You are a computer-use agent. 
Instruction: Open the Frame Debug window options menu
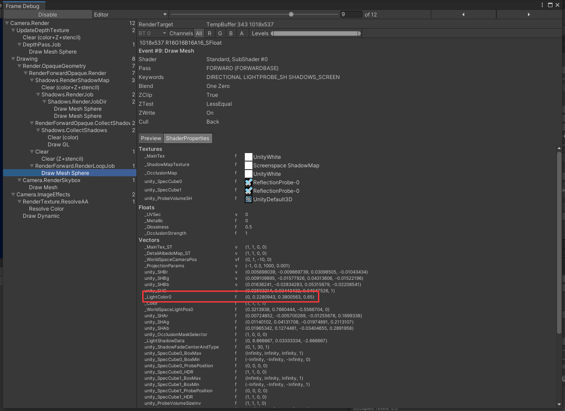click(x=542, y=5)
